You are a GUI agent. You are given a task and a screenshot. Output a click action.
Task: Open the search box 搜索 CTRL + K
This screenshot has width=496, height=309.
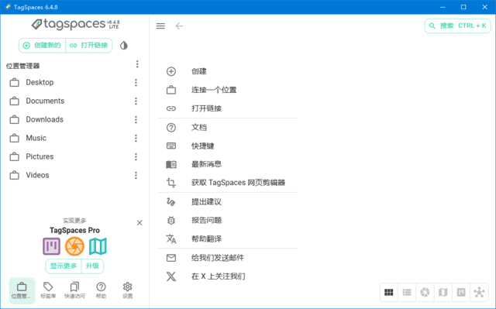tap(457, 26)
